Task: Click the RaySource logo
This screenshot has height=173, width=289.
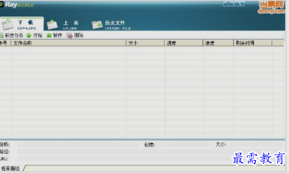Action: tap(17, 5)
